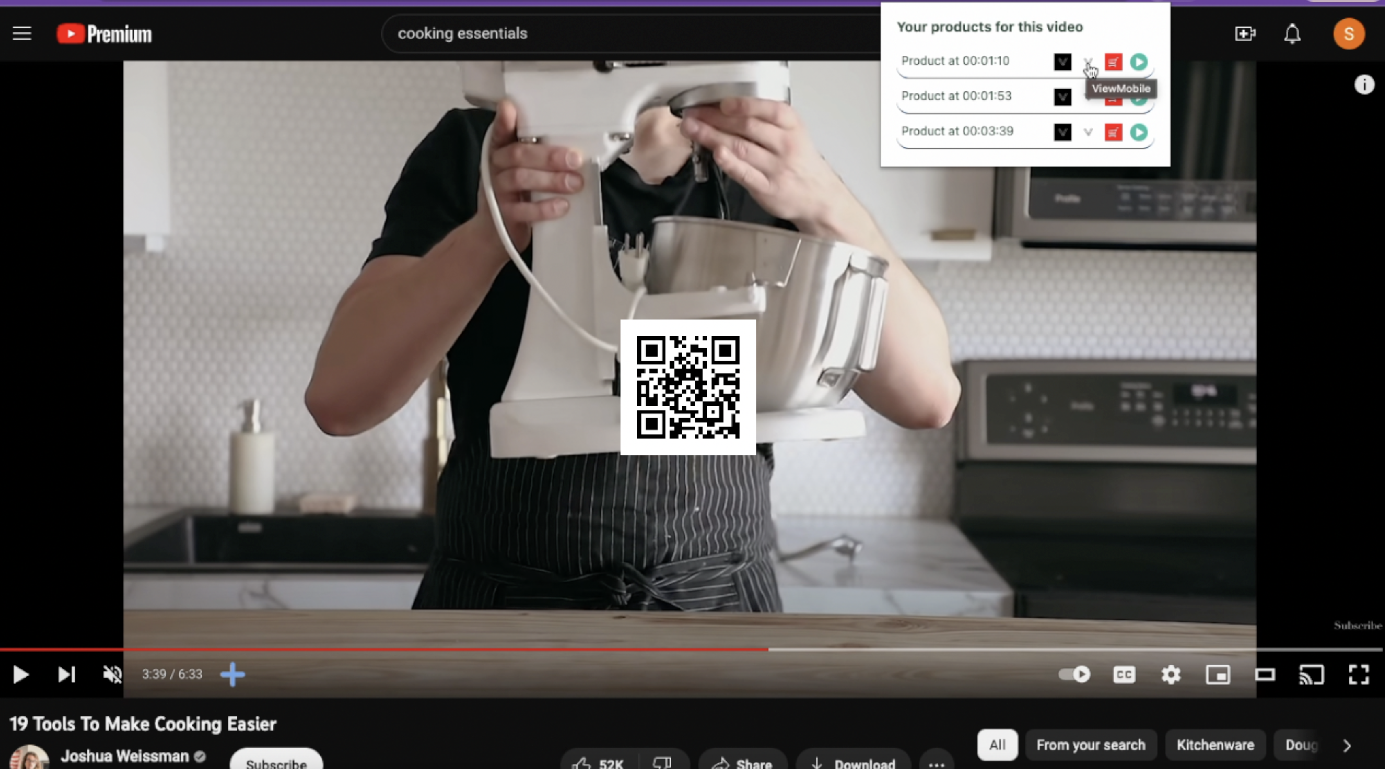Play the product at 00:01:10

1139,62
